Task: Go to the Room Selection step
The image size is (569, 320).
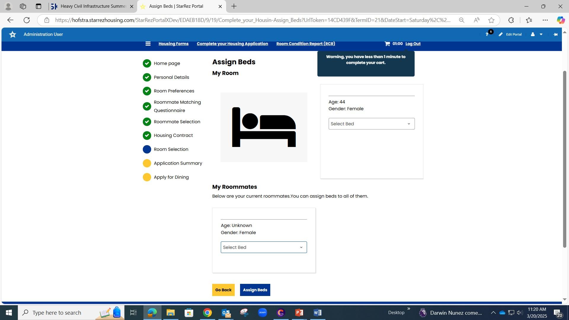Action: pos(171,149)
